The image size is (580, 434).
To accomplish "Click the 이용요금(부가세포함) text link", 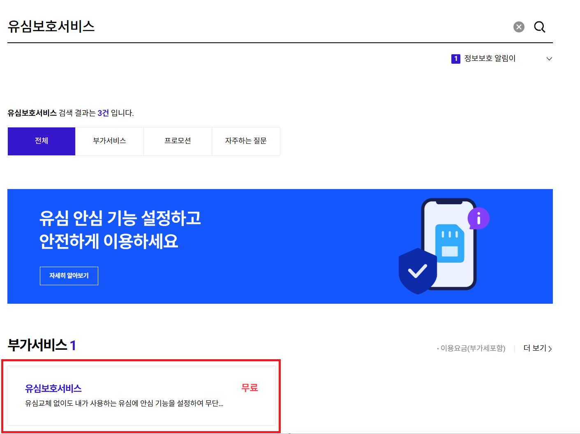I will (x=471, y=348).
